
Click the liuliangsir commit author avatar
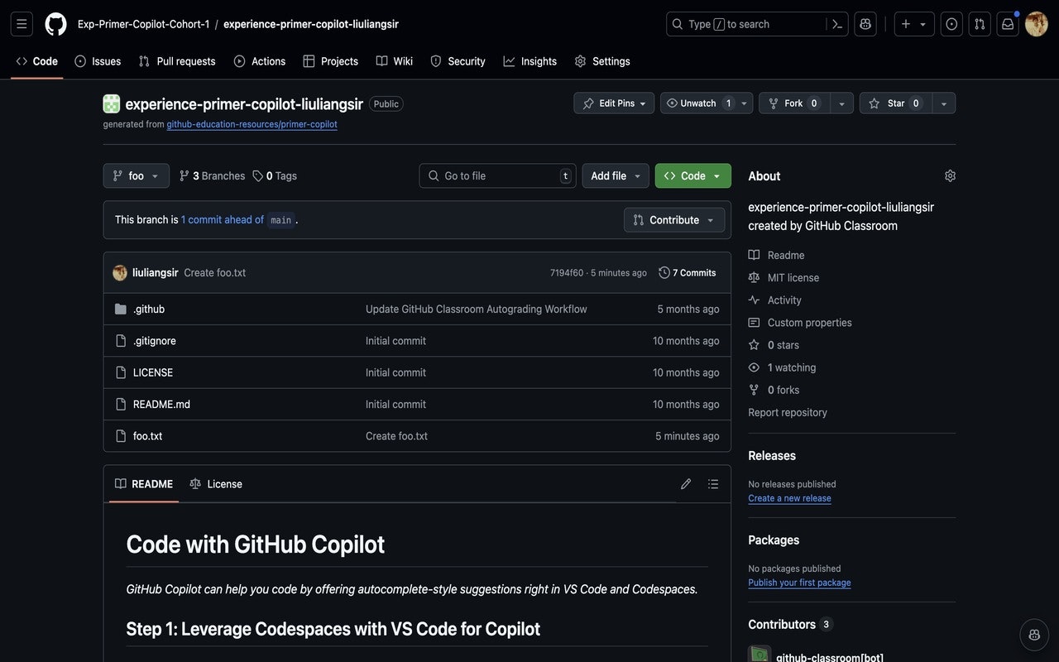[x=120, y=272]
